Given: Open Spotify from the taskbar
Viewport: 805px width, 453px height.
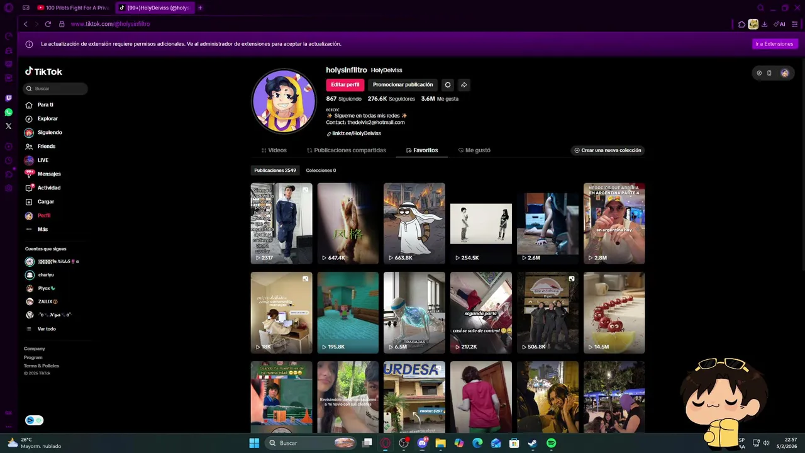Looking at the screenshot, I should [x=551, y=443].
